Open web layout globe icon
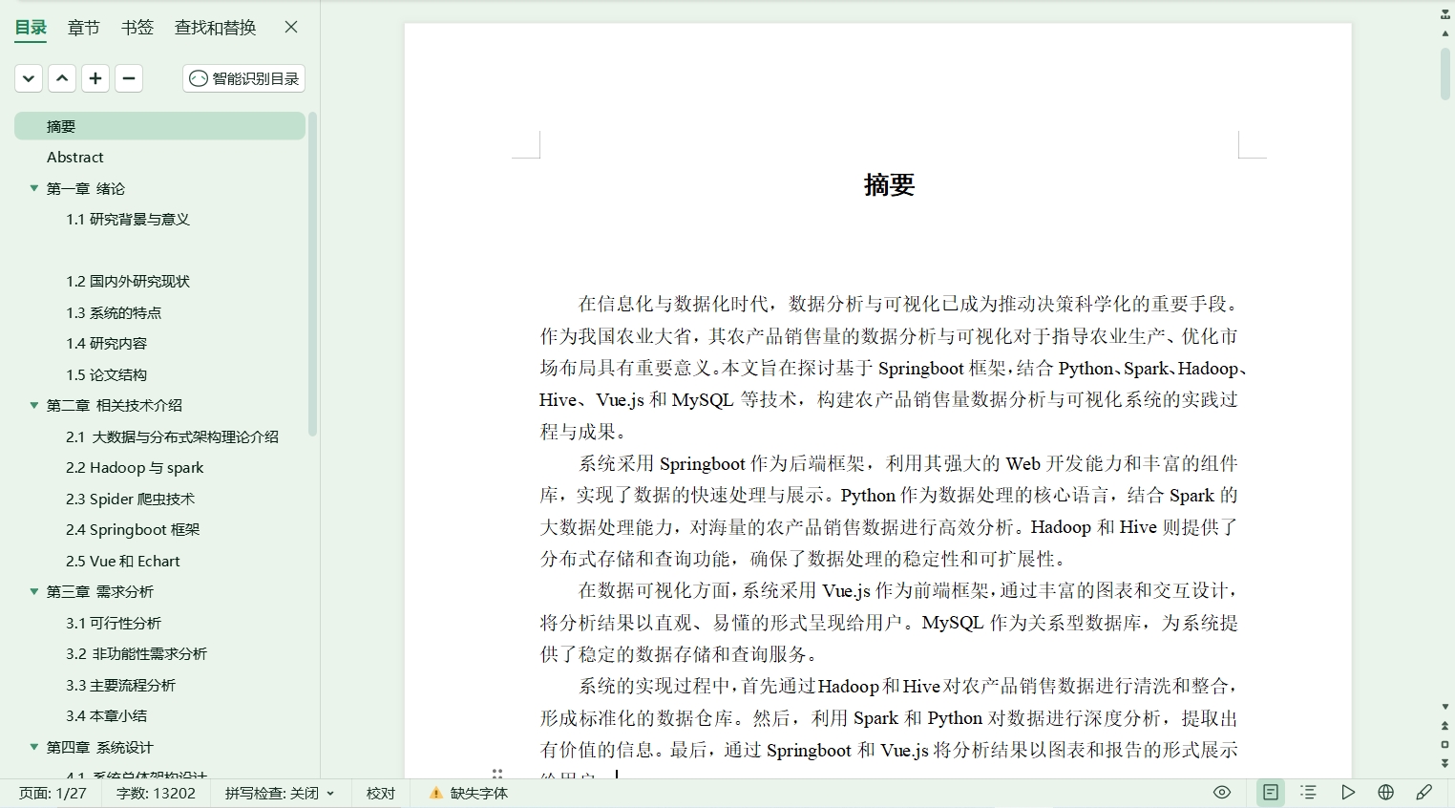1455x808 pixels. (x=1386, y=793)
